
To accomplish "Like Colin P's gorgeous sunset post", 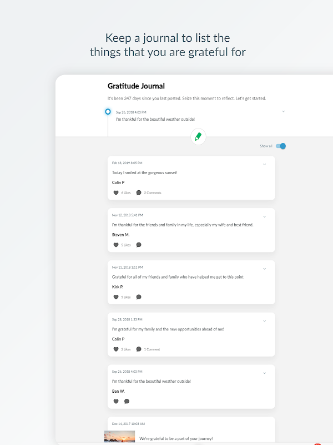I will [x=116, y=192].
